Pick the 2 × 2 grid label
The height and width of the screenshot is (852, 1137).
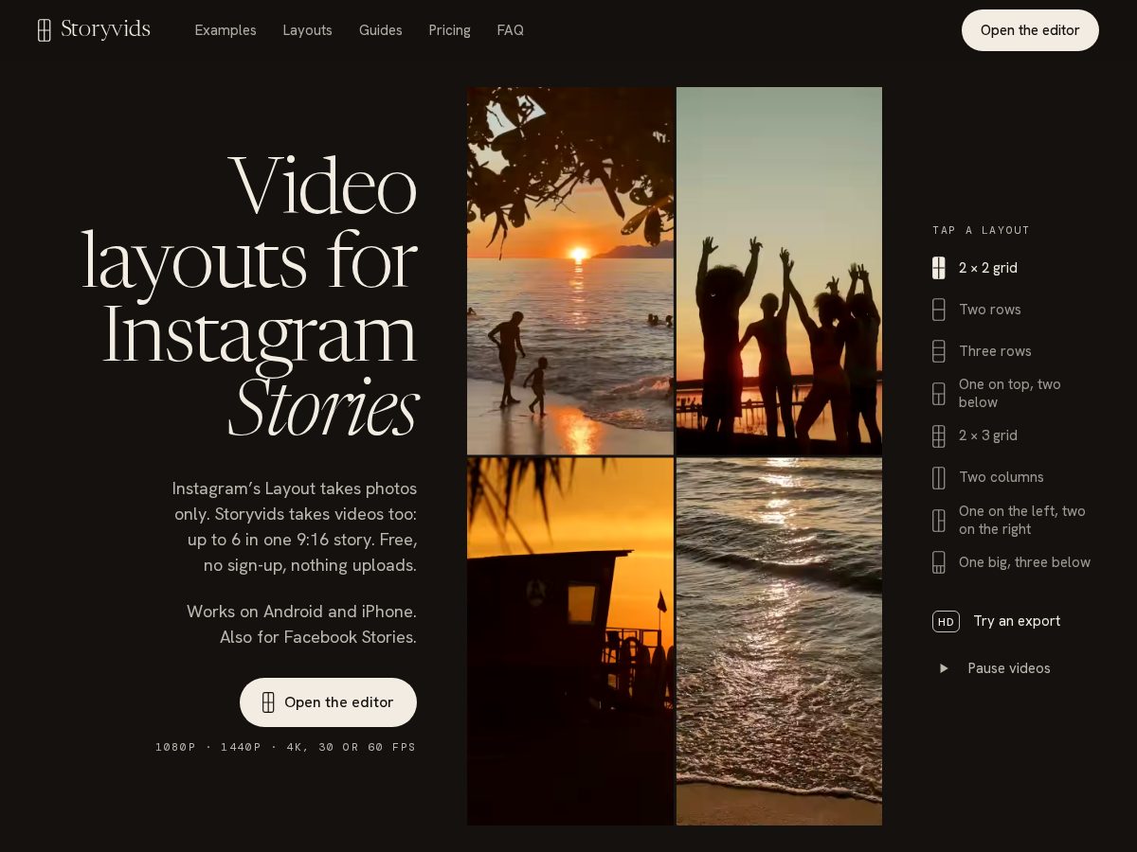click(988, 268)
